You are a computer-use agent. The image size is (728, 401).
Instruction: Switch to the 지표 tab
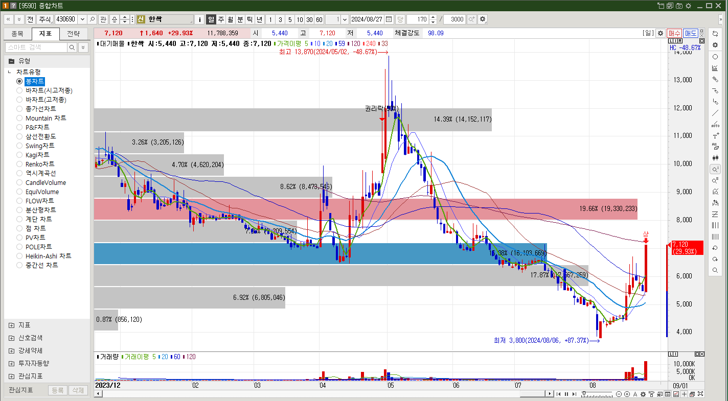45,34
